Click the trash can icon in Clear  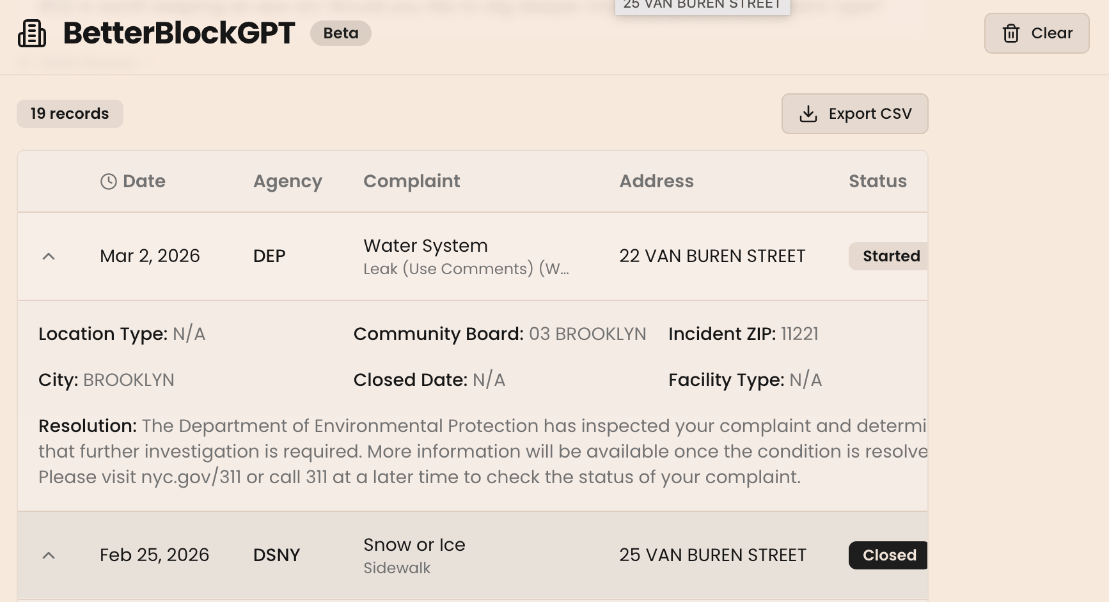[1011, 33]
